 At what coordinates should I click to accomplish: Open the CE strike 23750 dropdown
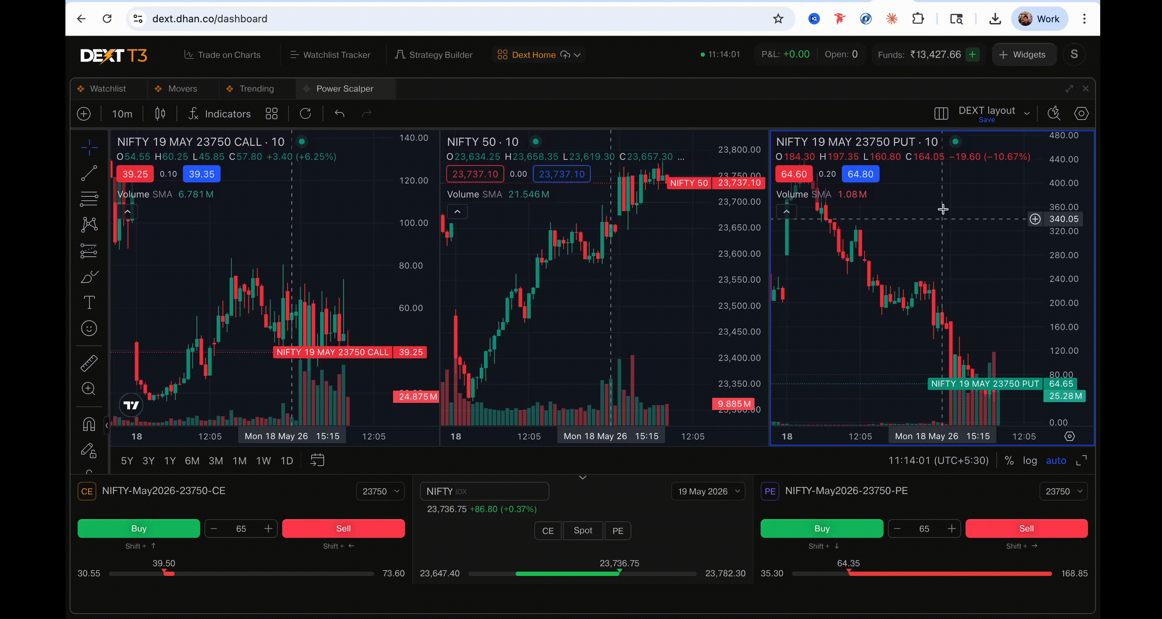tap(380, 492)
